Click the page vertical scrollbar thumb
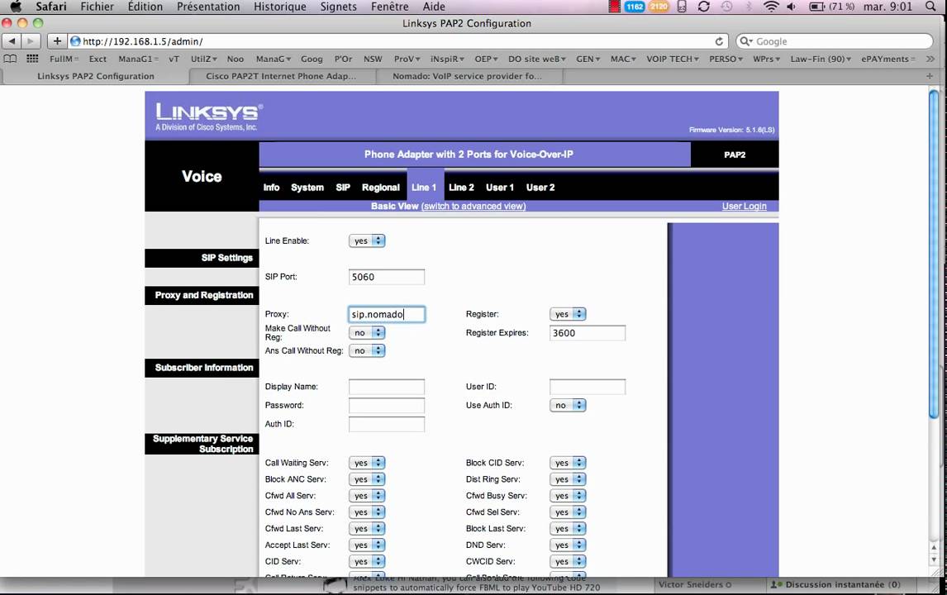Viewport: 947px width, 595px height. (x=934, y=253)
